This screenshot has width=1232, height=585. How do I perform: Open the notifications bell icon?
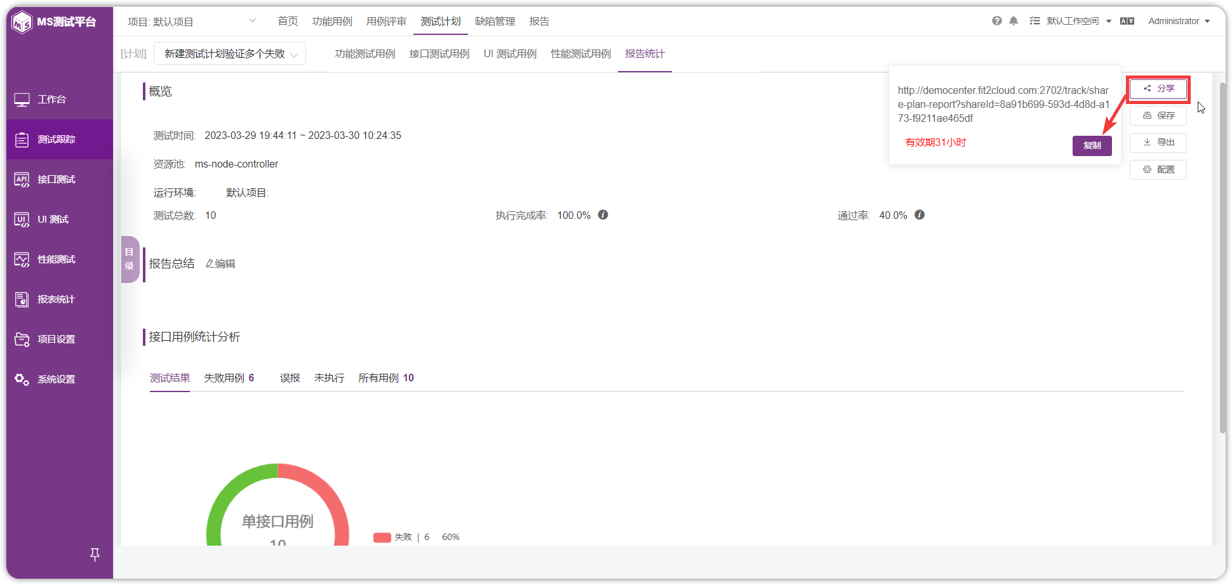click(1014, 21)
